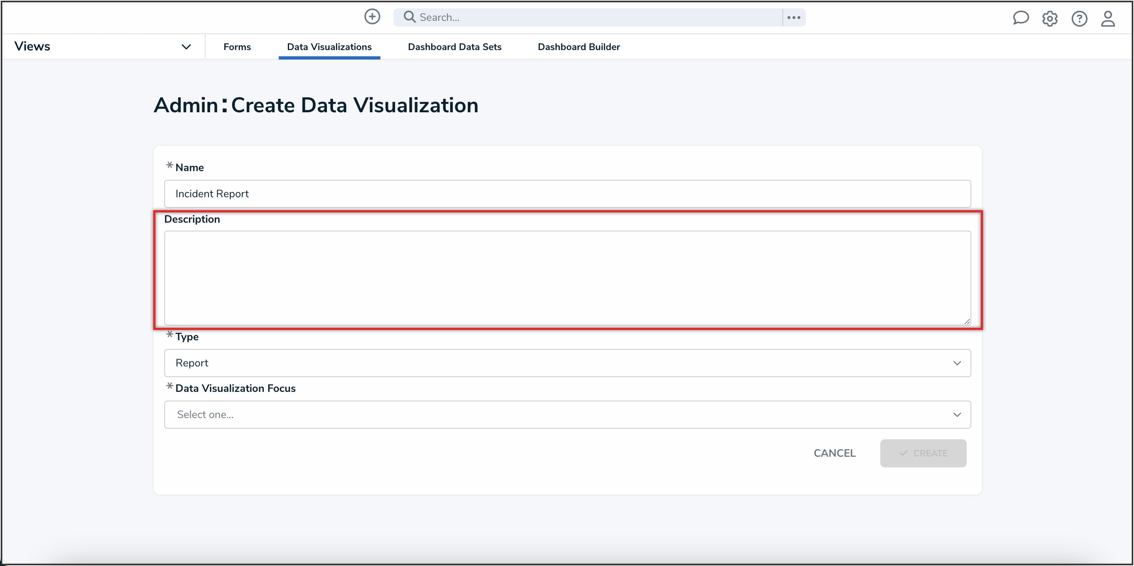Click the Description resize handle corner

coord(967,322)
